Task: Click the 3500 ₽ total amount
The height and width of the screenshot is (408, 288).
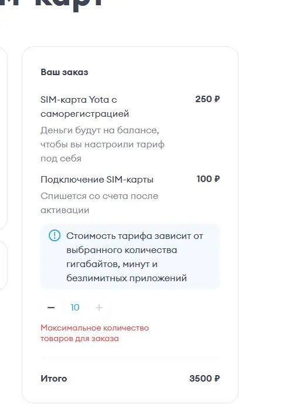Action: coord(205,378)
